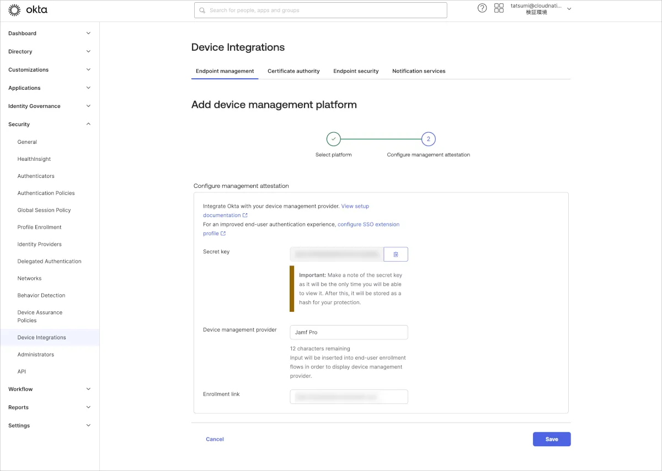Select the Notification services tab
This screenshot has width=662, height=471.
[419, 71]
